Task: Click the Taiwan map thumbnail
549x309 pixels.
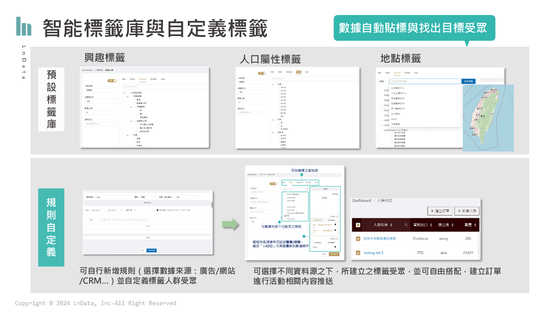Action: [488, 118]
